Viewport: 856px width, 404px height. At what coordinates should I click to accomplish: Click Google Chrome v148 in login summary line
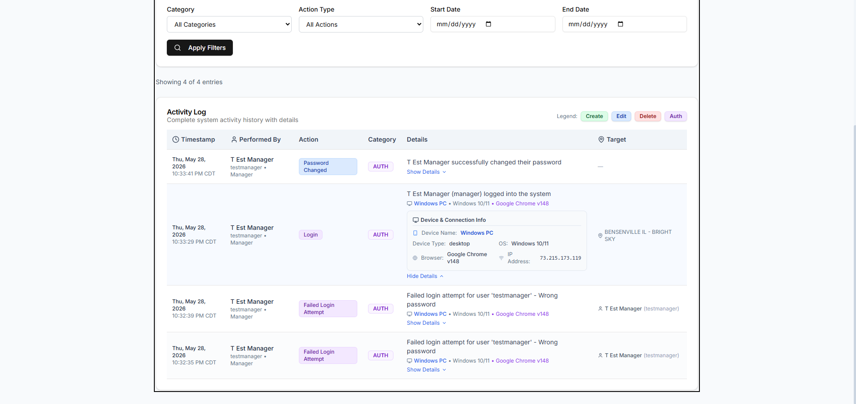click(522, 204)
